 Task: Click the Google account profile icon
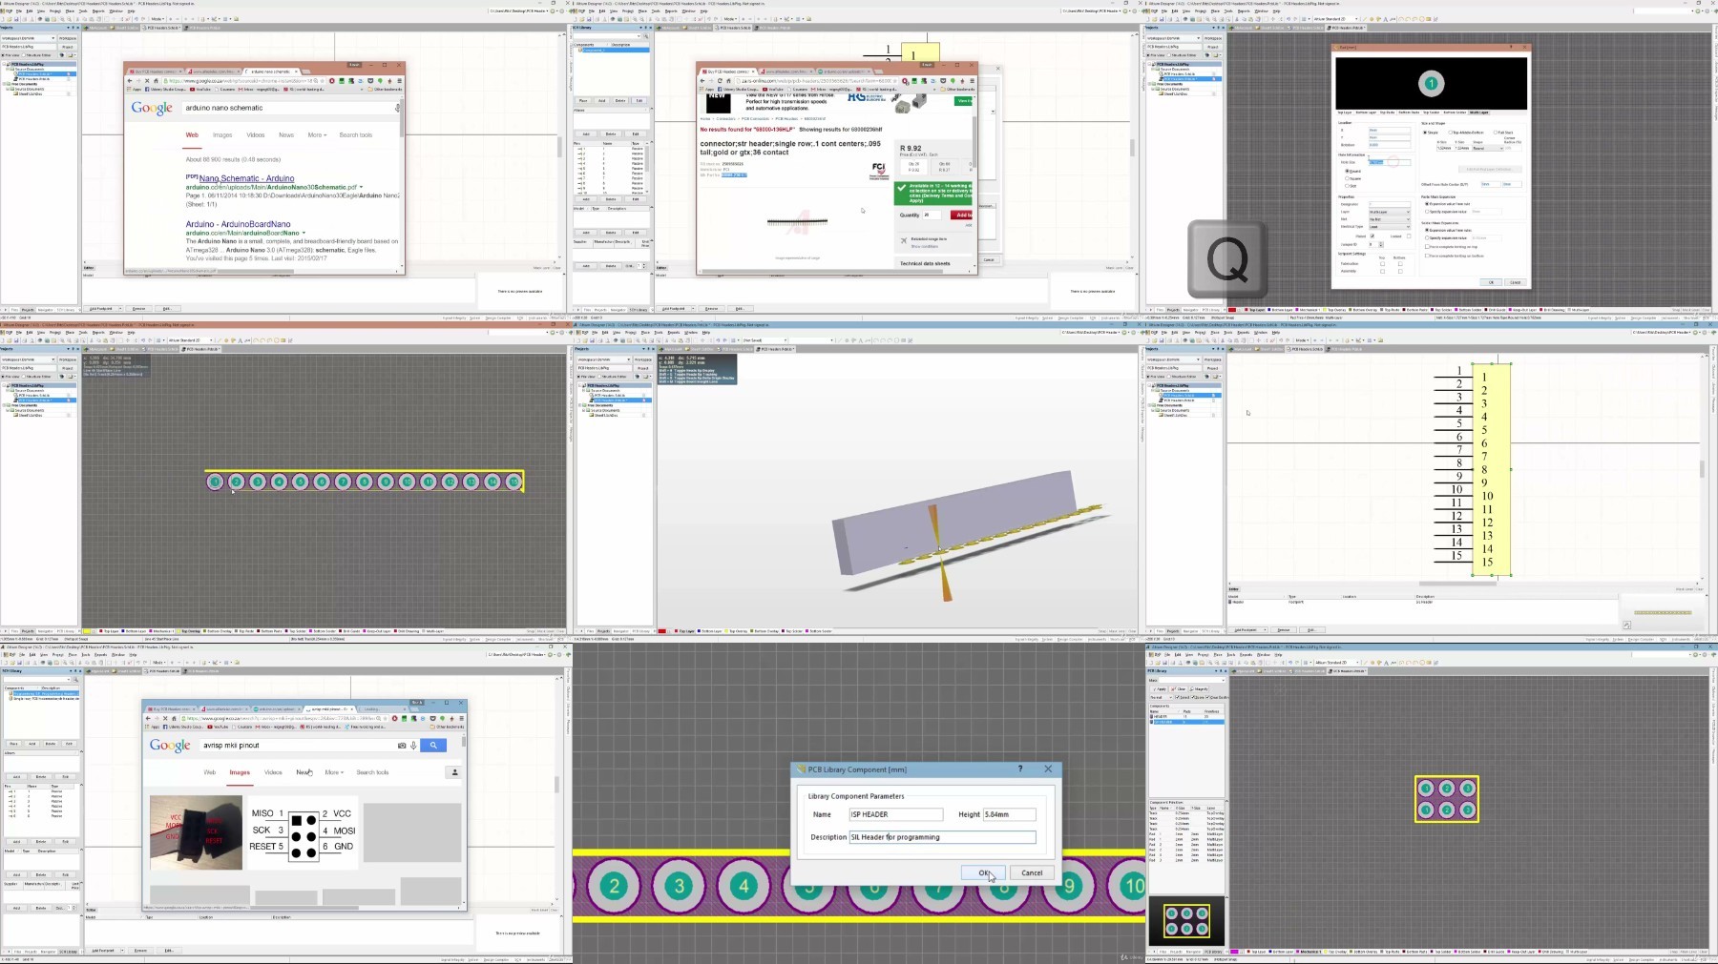pos(454,772)
